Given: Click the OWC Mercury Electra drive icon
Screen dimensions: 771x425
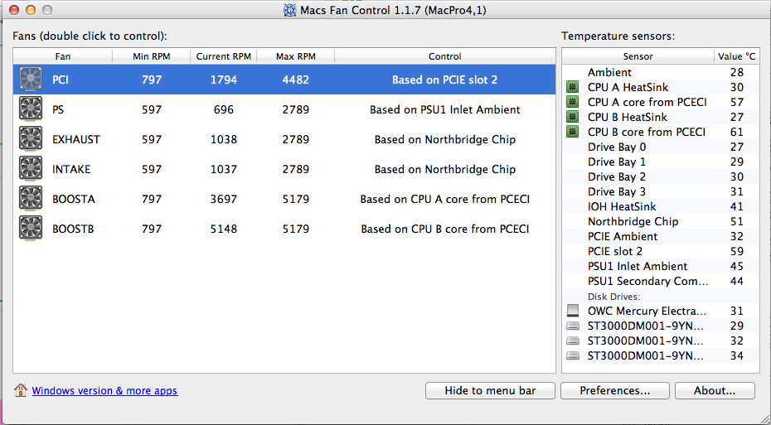Looking at the screenshot, I should 572,311.
